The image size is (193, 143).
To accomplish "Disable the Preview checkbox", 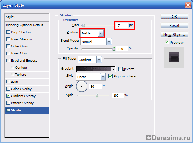I will click(167, 42).
